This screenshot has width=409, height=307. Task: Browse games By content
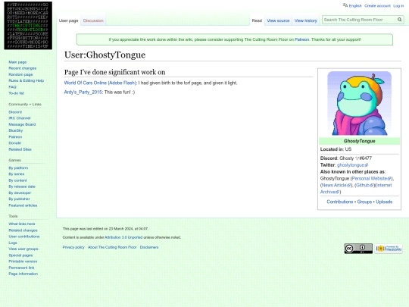(x=17, y=180)
